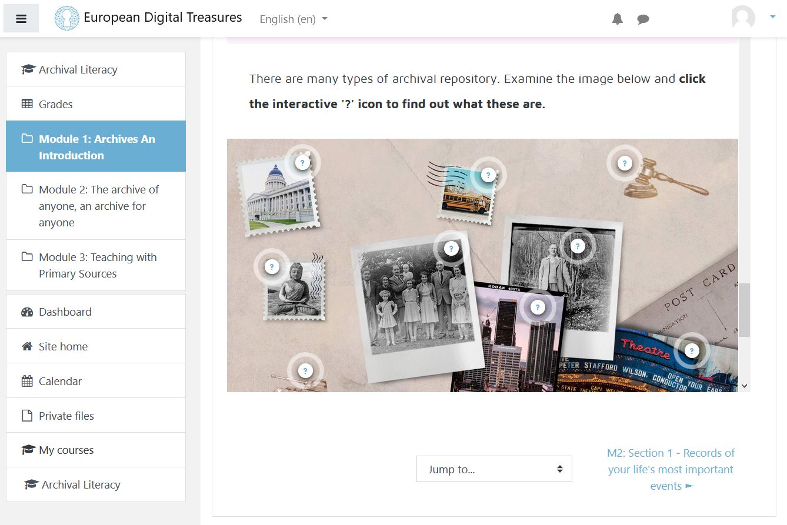This screenshot has width=787, height=525.
Task: Click the '?' hotspot near the theatre marquee
Action: coord(691,350)
